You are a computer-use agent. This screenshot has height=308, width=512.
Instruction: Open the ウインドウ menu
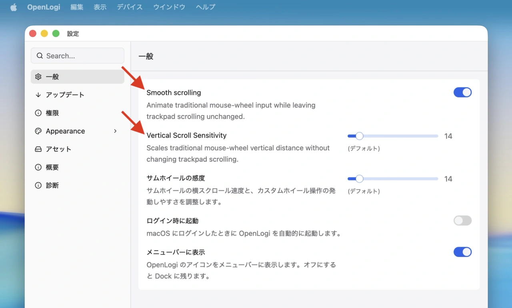(169, 7)
